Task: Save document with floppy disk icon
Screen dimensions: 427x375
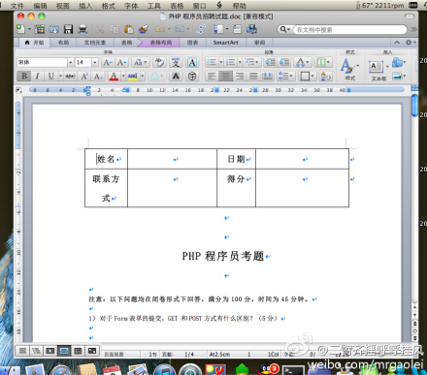Action: [x=68, y=29]
